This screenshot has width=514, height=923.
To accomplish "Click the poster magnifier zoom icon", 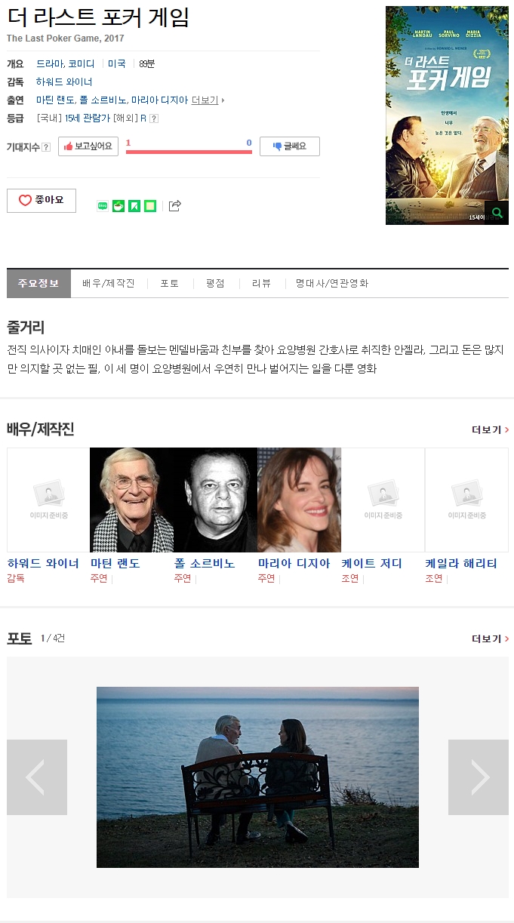I will coord(496,213).
